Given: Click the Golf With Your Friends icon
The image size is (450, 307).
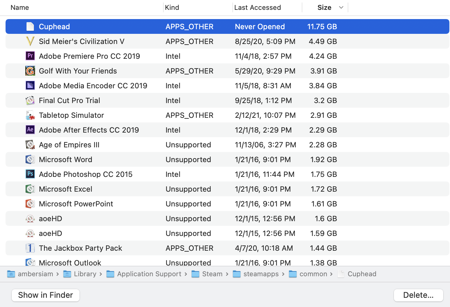Looking at the screenshot, I should click(30, 71).
